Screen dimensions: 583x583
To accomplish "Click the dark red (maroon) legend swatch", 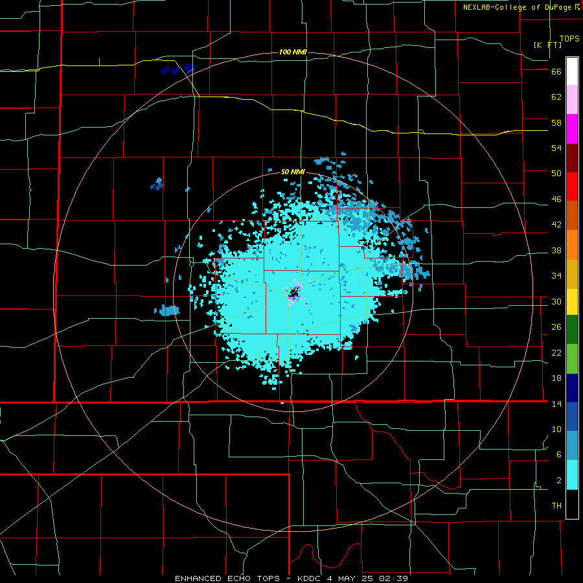I will tap(572, 158).
